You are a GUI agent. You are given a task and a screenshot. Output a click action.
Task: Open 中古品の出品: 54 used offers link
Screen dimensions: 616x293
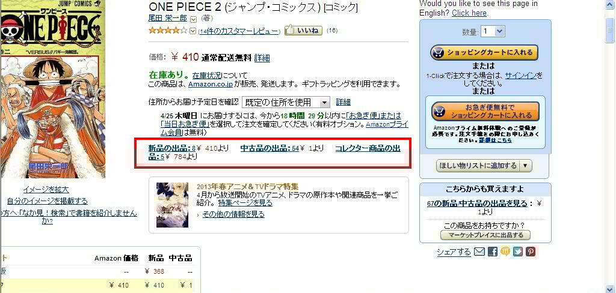click(x=269, y=148)
